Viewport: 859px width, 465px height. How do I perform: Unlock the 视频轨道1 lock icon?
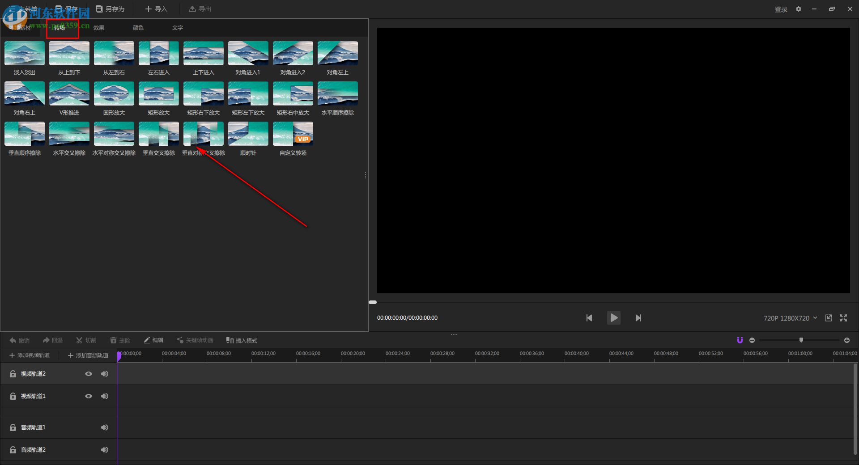click(x=13, y=396)
